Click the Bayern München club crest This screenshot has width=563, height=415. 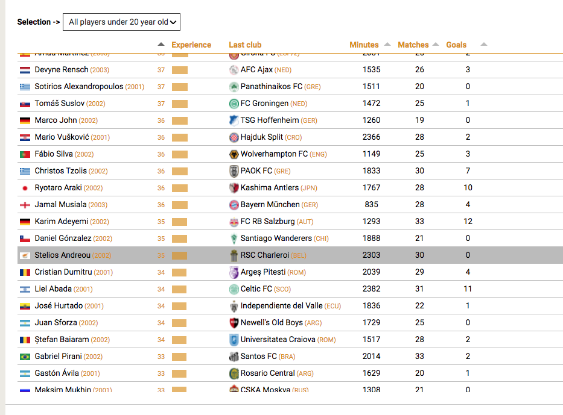click(x=234, y=205)
